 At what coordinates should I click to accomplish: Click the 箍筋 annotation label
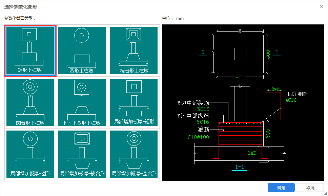(204, 130)
